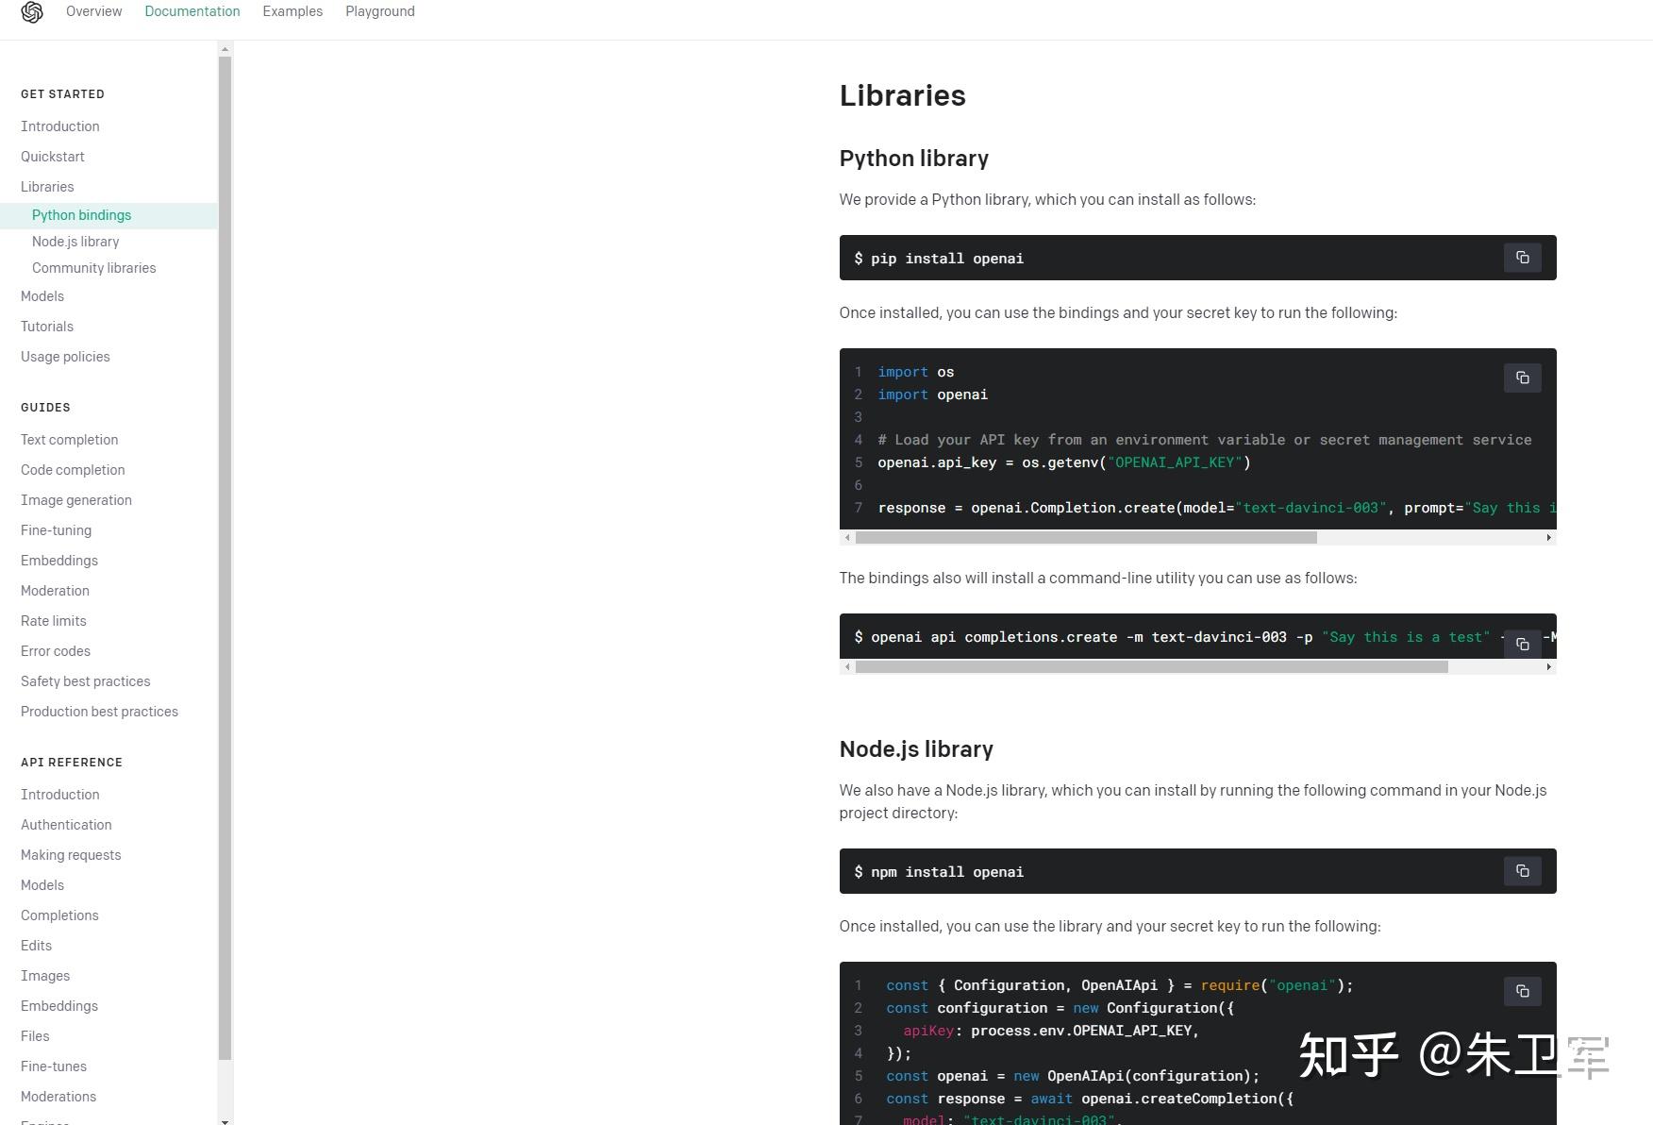Open Authentication in API Reference

click(x=66, y=825)
